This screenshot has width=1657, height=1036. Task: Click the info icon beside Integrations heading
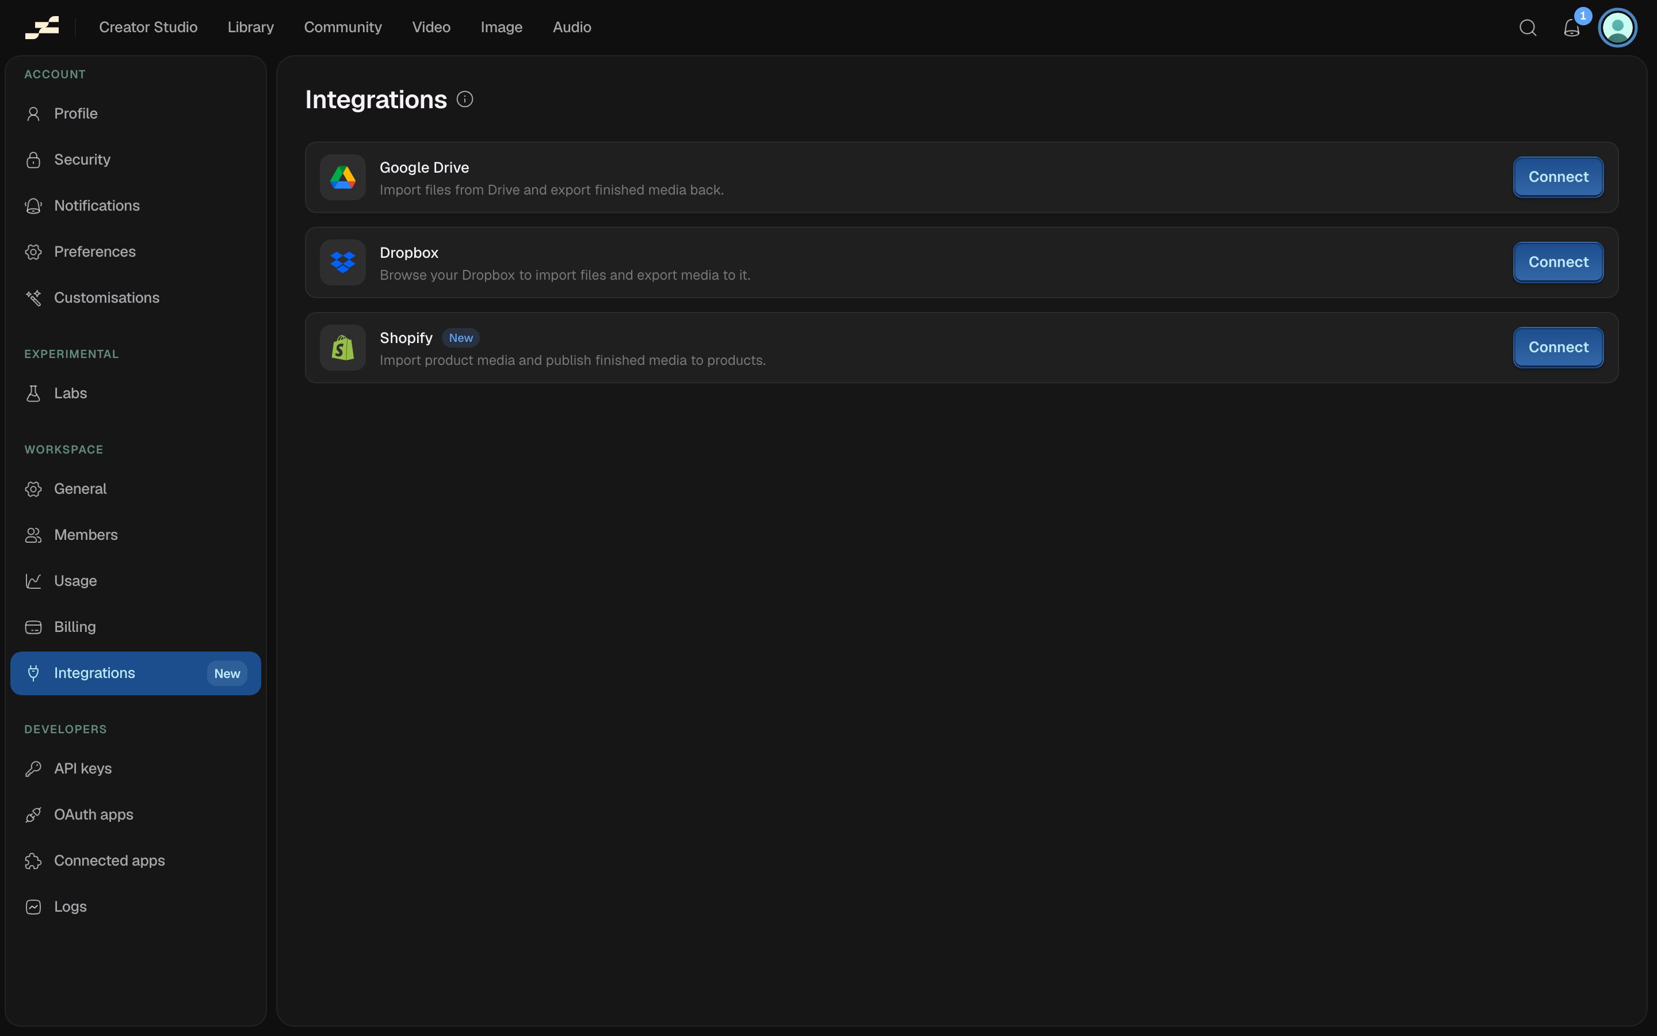(x=465, y=100)
